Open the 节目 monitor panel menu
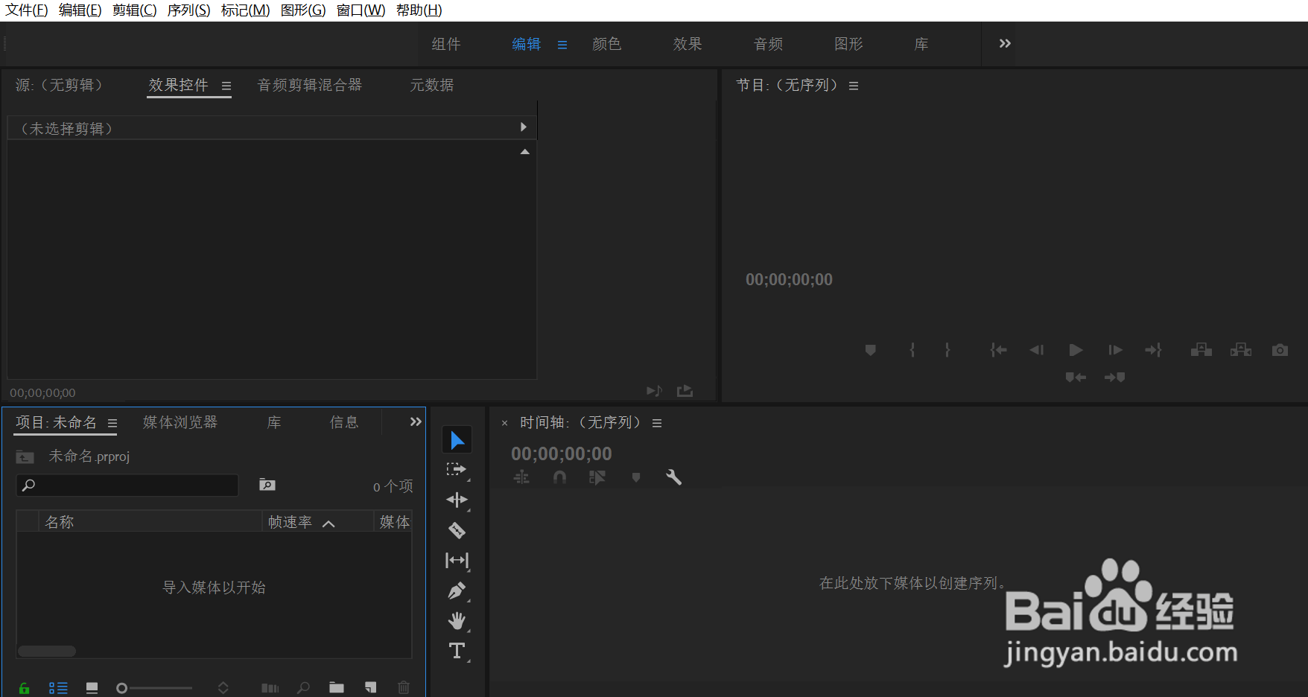1308x697 pixels. click(x=854, y=86)
